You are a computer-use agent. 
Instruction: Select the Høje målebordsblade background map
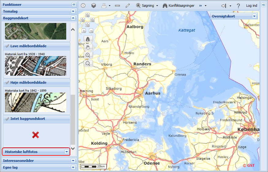click(x=36, y=82)
